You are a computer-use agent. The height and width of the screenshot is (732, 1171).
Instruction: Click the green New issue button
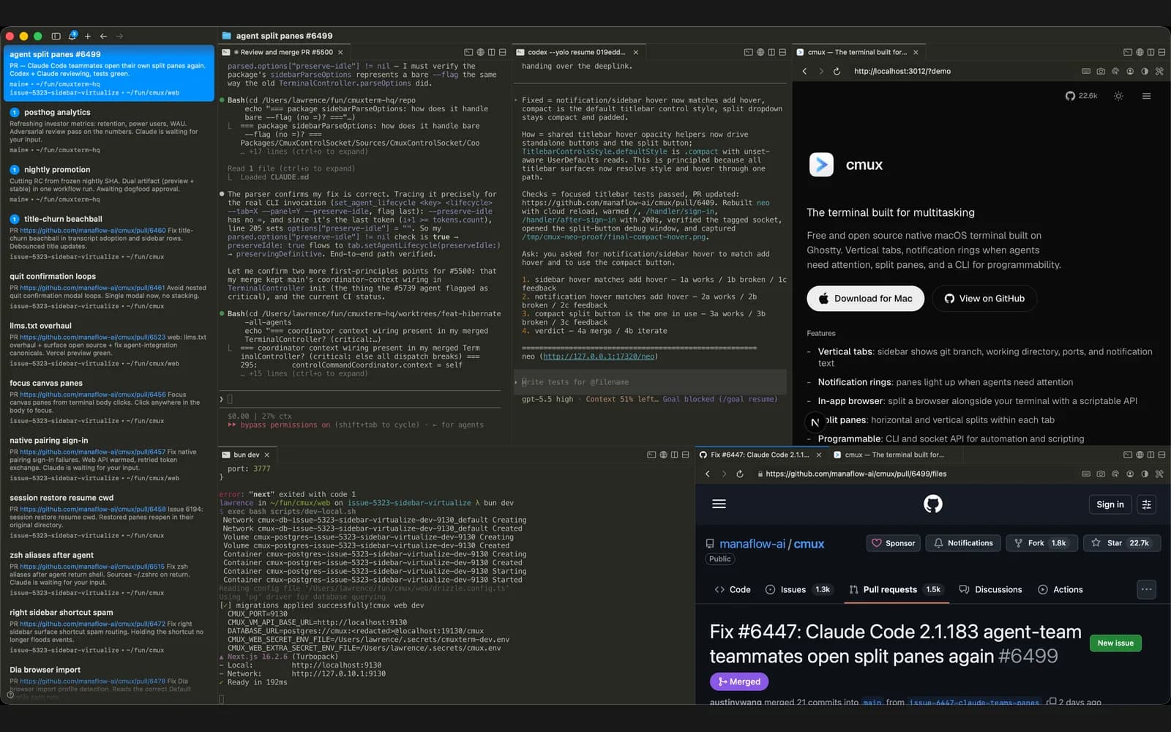pos(1115,643)
